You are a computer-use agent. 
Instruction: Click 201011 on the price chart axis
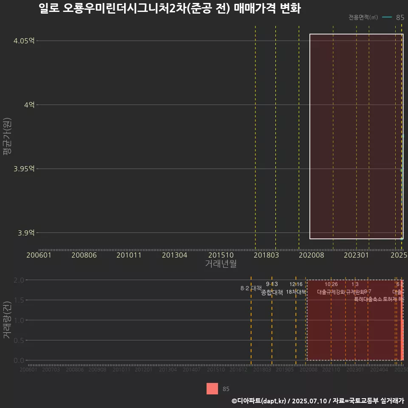point(129,255)
